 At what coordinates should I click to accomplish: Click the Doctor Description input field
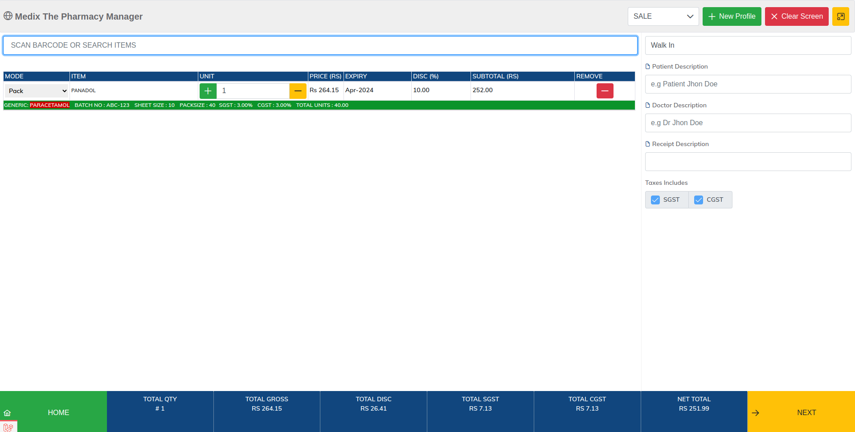click(x=748, y=123)
